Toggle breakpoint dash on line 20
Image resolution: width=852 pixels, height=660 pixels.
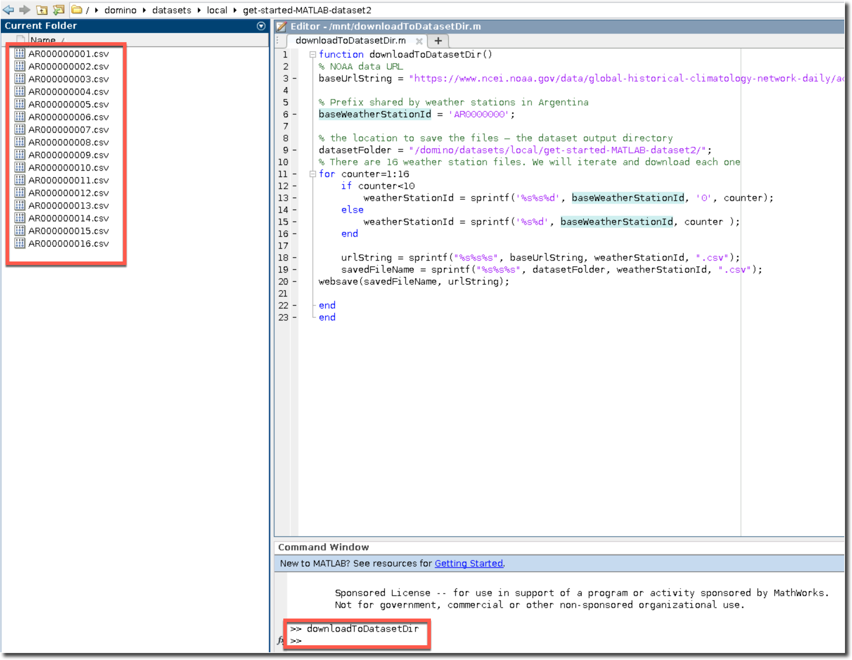pos(295,281)
